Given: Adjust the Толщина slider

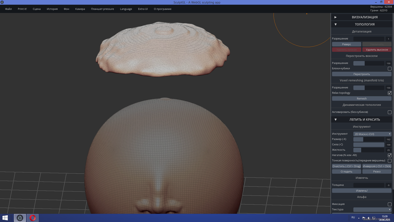Looking at the screenshot, I should pyautogui.click(x=369, y=185).
